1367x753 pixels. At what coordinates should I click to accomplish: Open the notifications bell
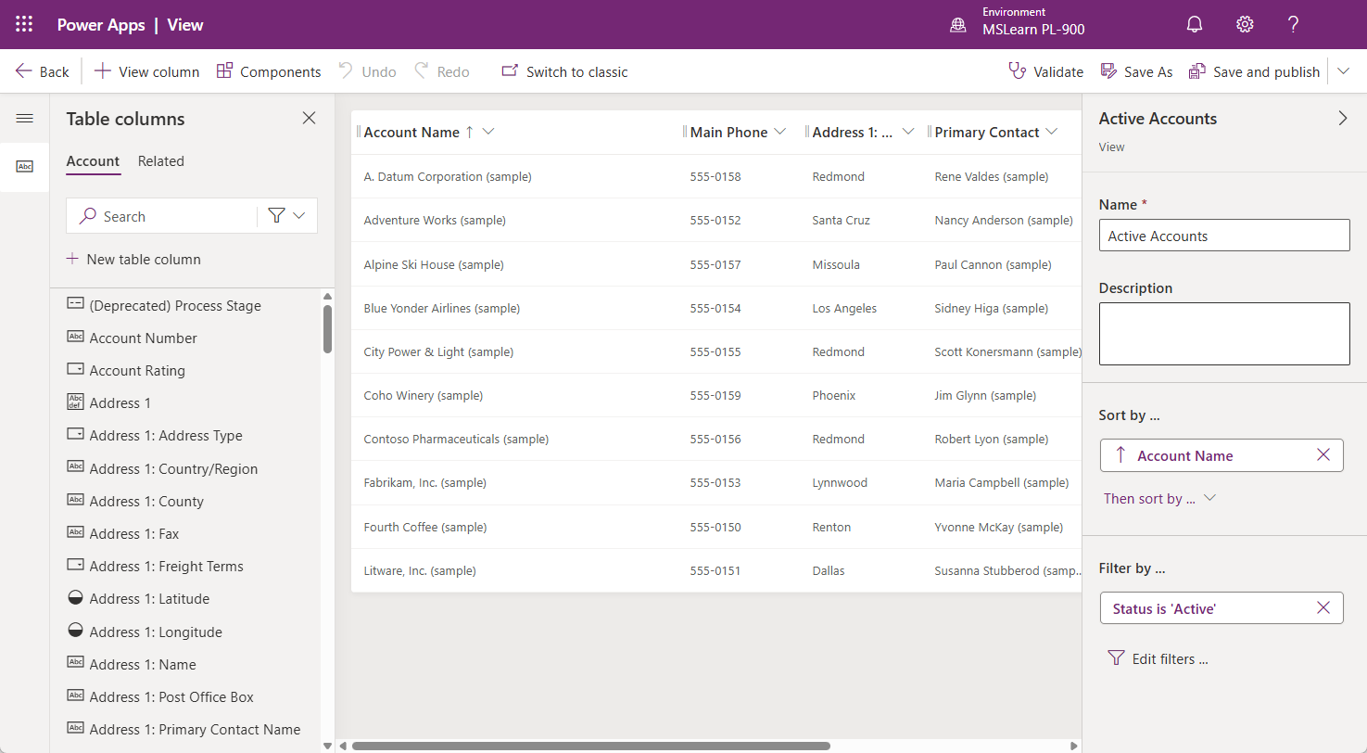tap(1195, 24)
